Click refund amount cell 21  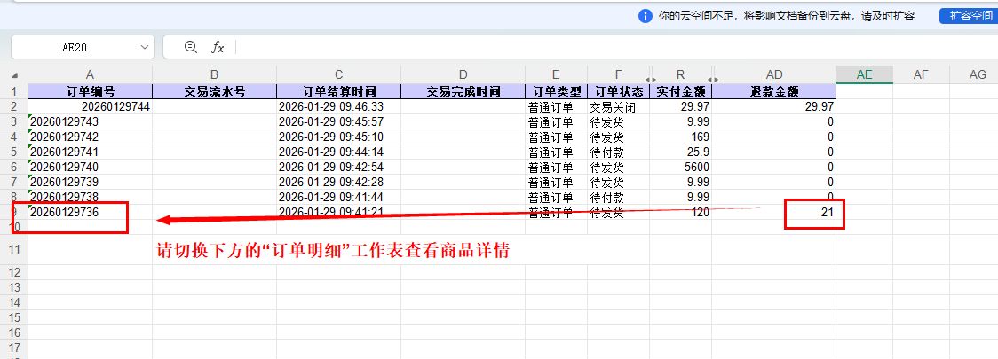774,212
